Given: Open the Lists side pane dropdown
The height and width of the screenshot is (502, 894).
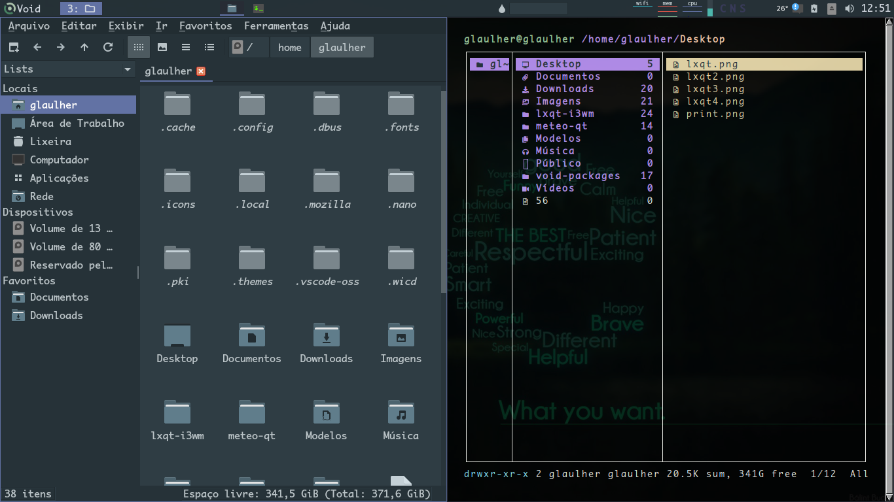Looking at the screenshot, I should 127,69.
